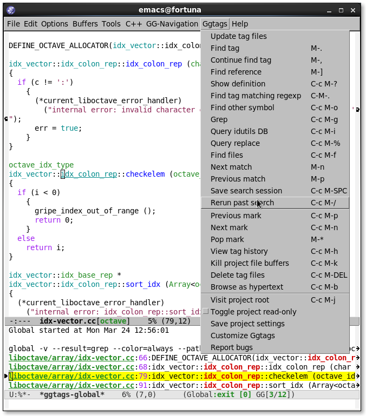Select Delete tag files

(275, 275)
